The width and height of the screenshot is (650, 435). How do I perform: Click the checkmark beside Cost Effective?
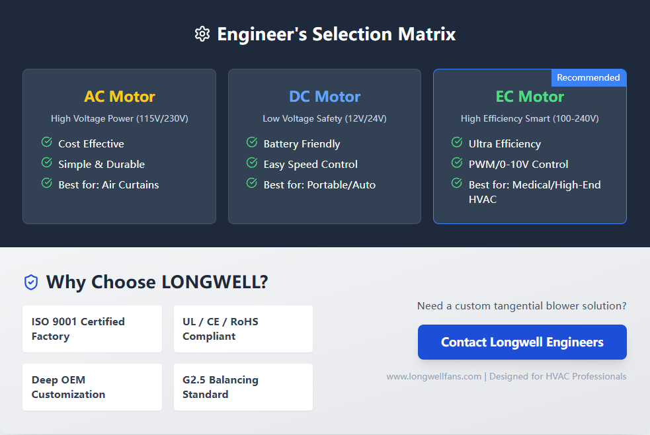click(x=46, y=142)
